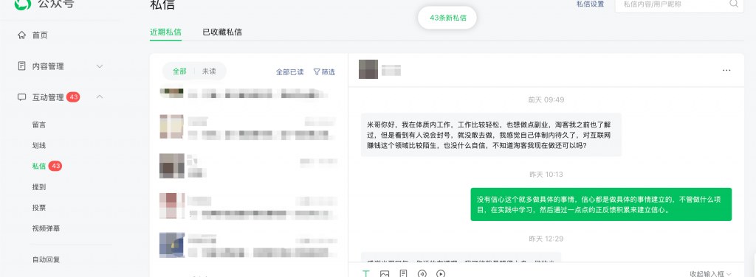Click the received message starting 米哥你好
The width and height of the screenshot is (756, 277).
(491, 135)
